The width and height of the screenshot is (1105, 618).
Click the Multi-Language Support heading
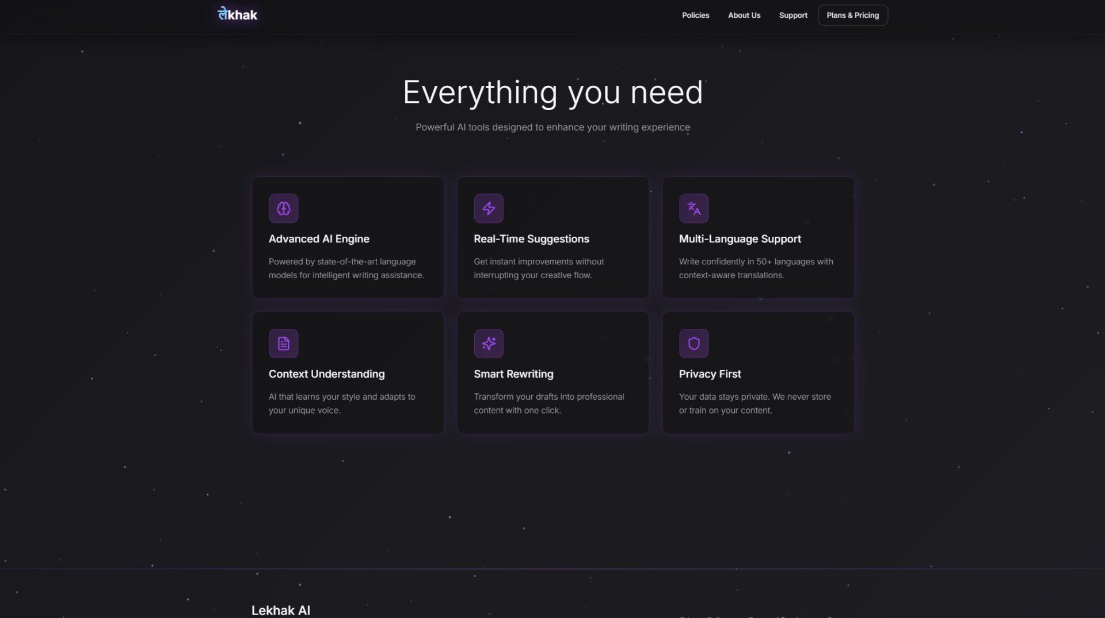click(740, 239)
